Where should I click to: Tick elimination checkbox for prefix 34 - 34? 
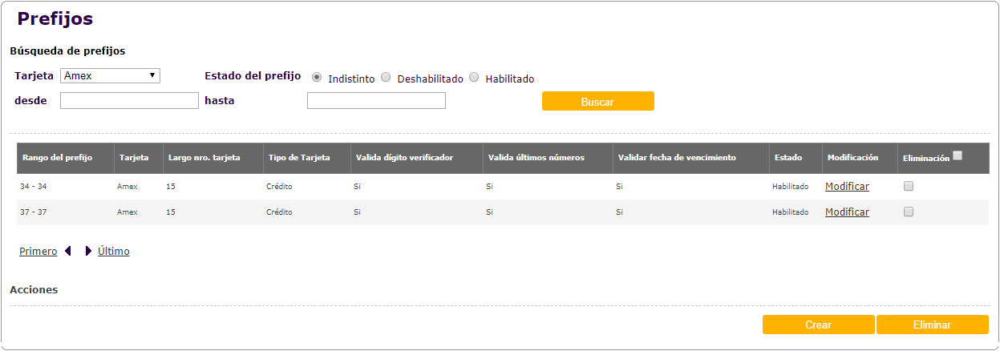(909, 186)
